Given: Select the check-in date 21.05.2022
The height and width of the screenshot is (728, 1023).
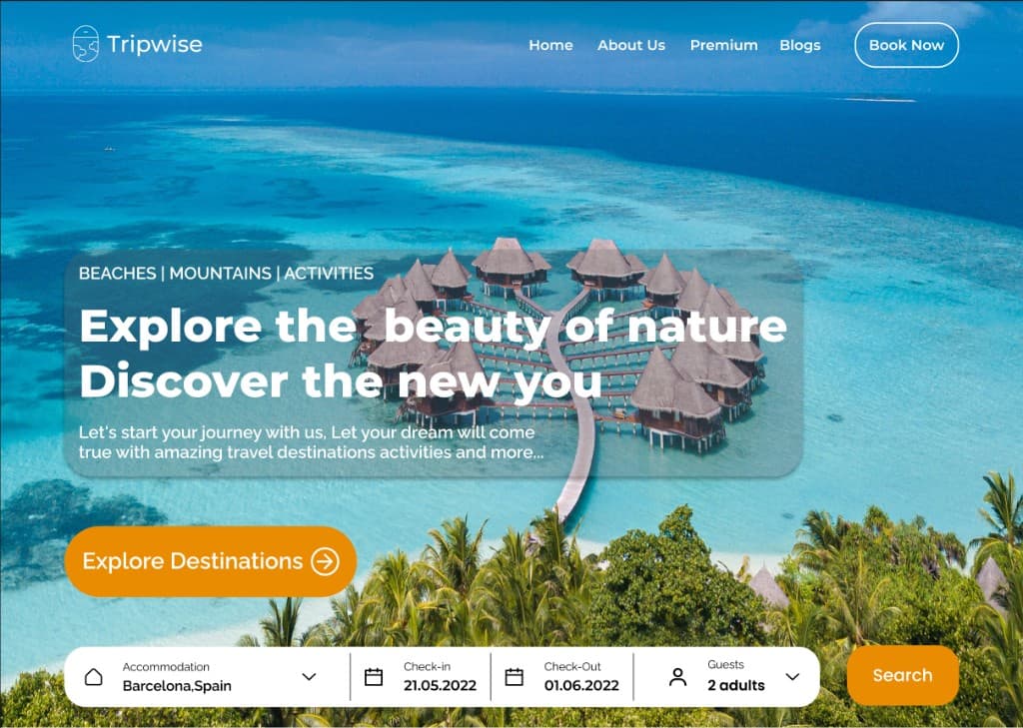Looking at the screenshot, I should [440, 686].
